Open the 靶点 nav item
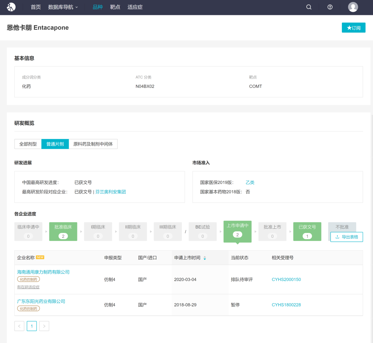 click(x=115, y=7)
